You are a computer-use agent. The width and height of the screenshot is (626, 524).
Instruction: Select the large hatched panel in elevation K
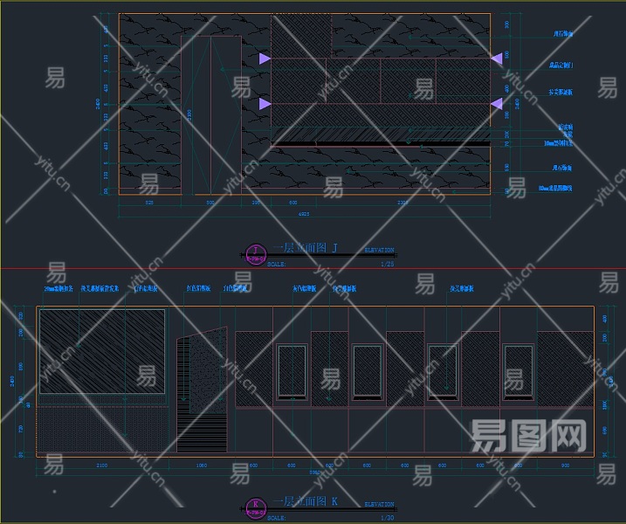click(x=102, y=351)
